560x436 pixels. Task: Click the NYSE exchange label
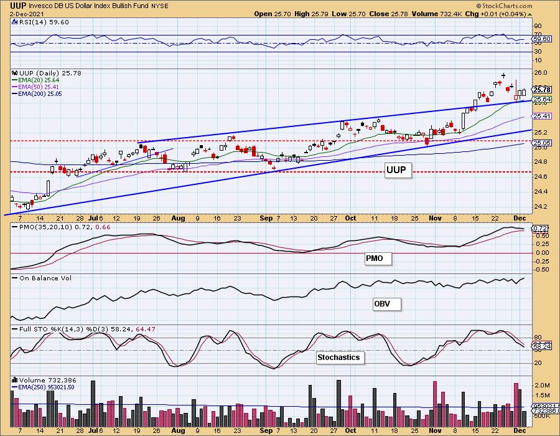pyautogui.click(x=159, y=6)
